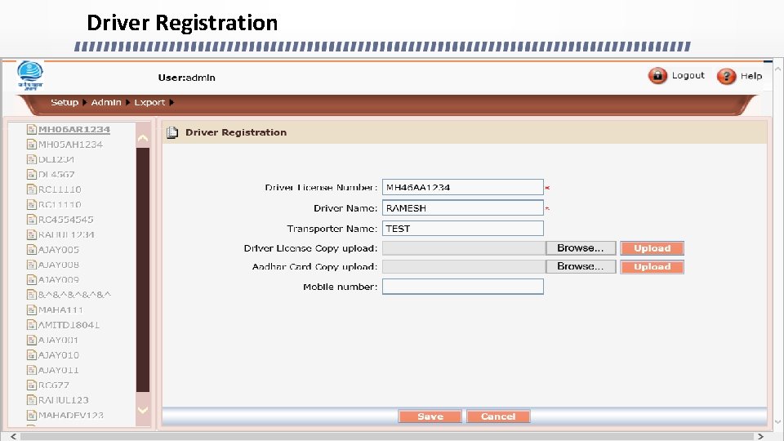
Task: Click the Logout link text
Action: [688, 75]
